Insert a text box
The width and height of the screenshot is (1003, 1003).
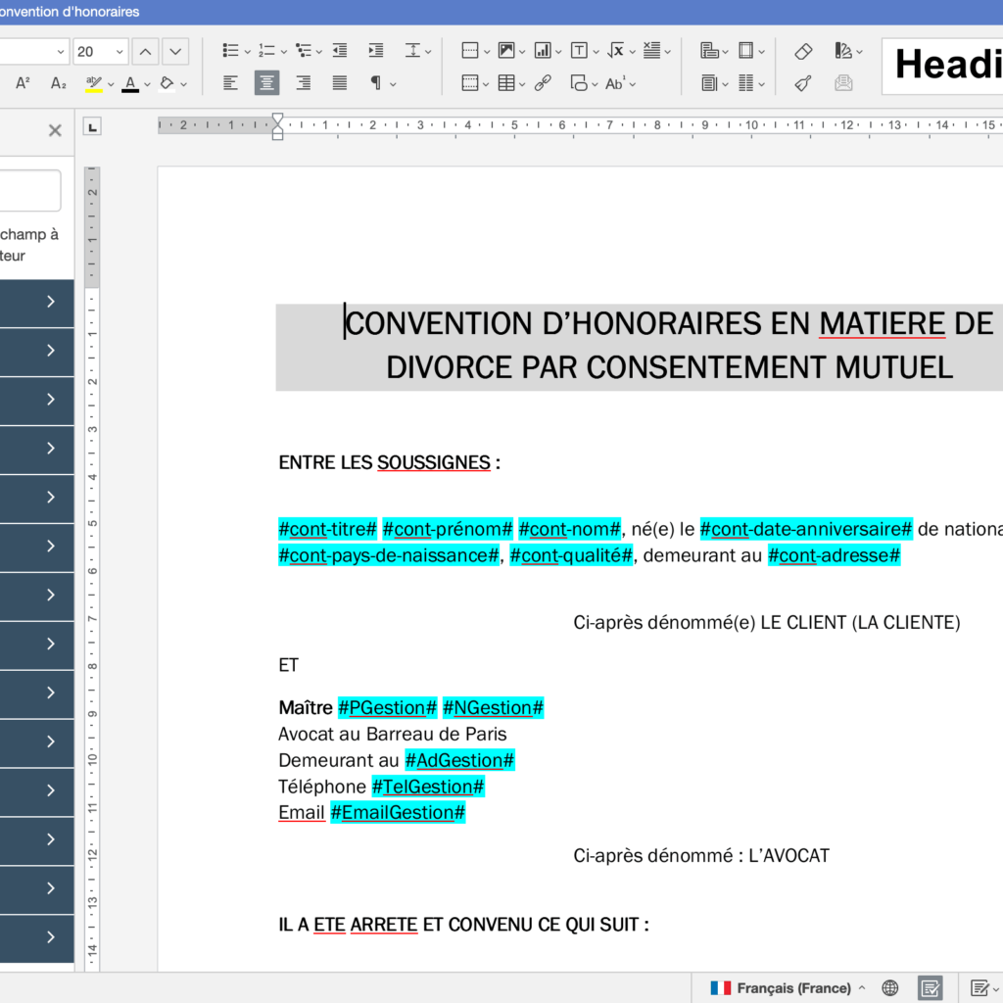579,49
